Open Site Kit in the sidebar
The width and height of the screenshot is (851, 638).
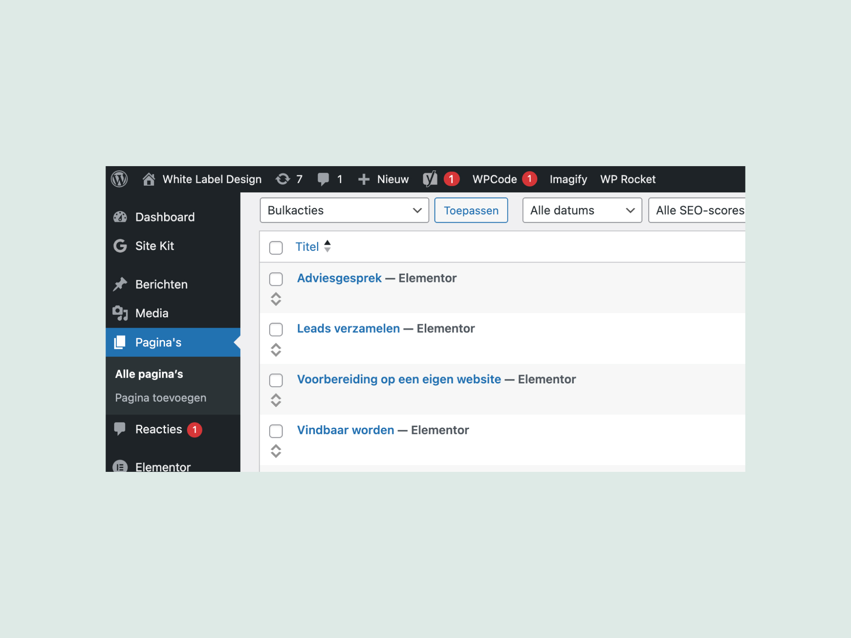click(154, 246)
